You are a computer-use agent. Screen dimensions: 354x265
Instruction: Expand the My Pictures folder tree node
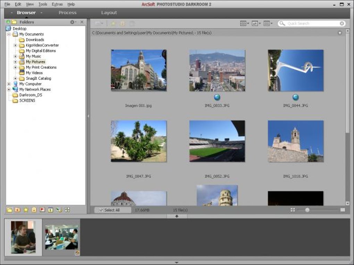click(15, 62)
